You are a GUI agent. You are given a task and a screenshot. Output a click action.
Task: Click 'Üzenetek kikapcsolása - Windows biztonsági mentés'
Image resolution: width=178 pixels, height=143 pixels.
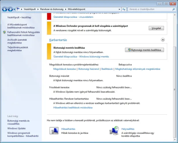coord(81,57)
